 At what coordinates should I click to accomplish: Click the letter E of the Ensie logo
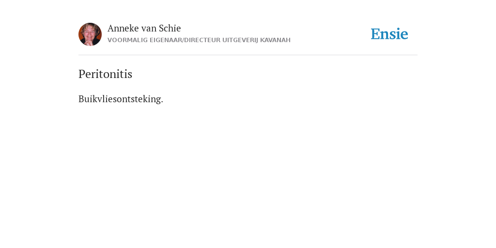375,34
